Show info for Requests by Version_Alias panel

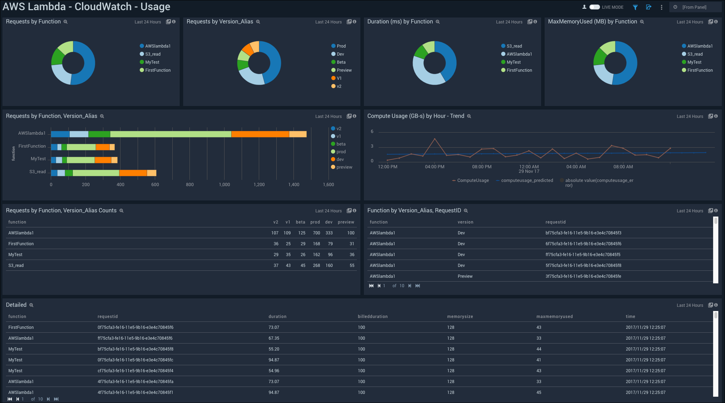[354, 22]
